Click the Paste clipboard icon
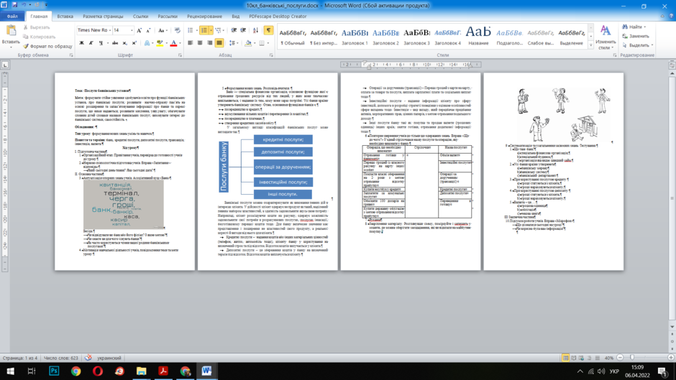The height and width of the screenshot is (380, 676). click(11, 34)
